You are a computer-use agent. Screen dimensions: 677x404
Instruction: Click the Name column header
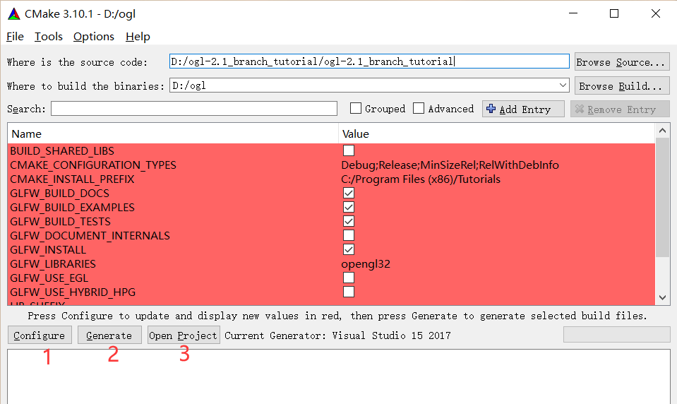[173, 134]
